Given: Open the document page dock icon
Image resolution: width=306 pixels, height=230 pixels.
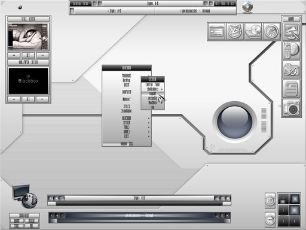Looking at the screenshot, I should [x=291, y=89].
